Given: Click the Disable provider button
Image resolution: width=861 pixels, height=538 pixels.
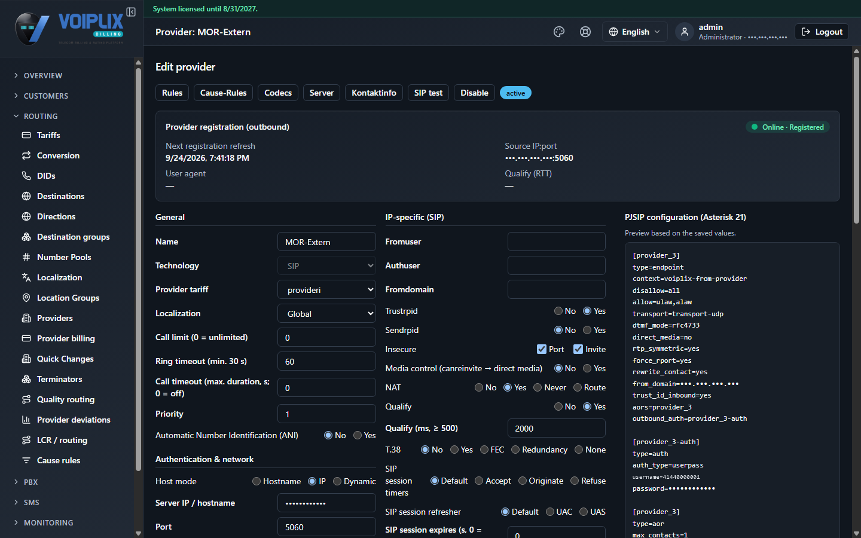Looking at the screenshot, I should pyautogui.click(x=474, y=93).
